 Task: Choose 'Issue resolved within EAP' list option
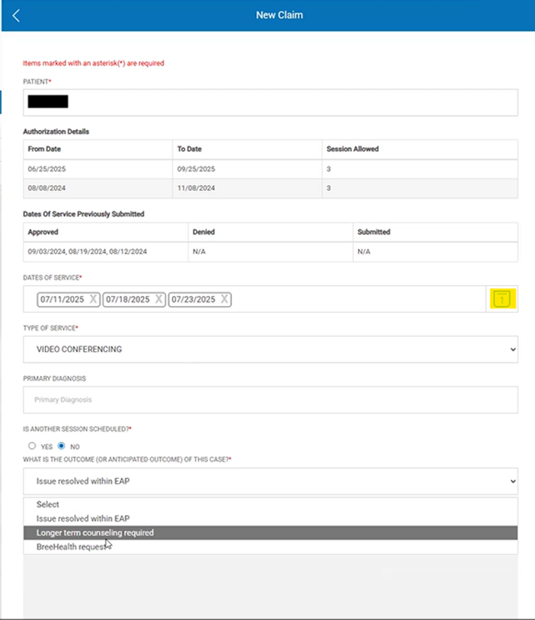[x=83, y=519]
